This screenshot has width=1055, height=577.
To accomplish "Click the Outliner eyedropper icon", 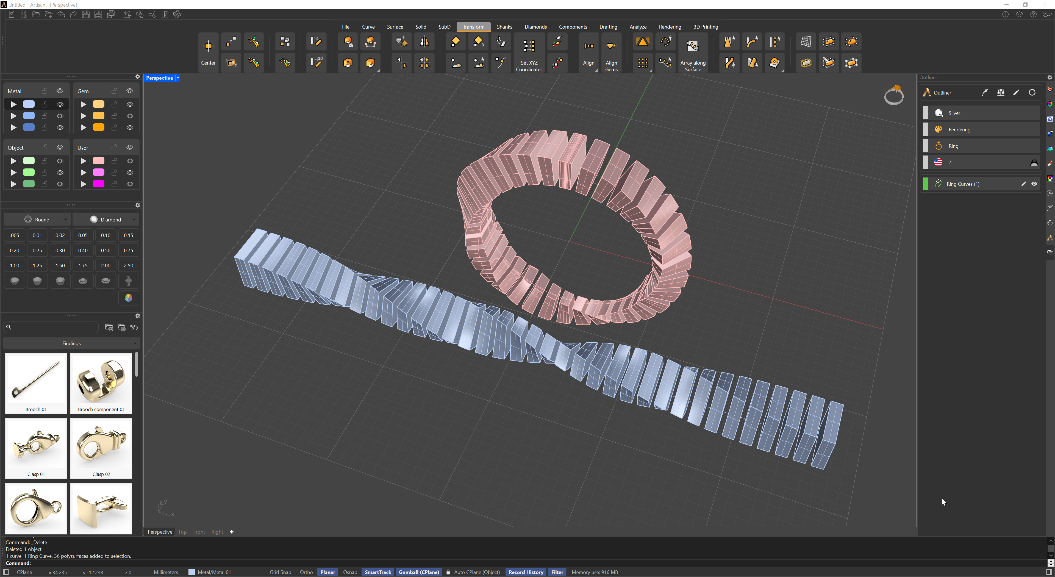I will [x=985, y=93].
